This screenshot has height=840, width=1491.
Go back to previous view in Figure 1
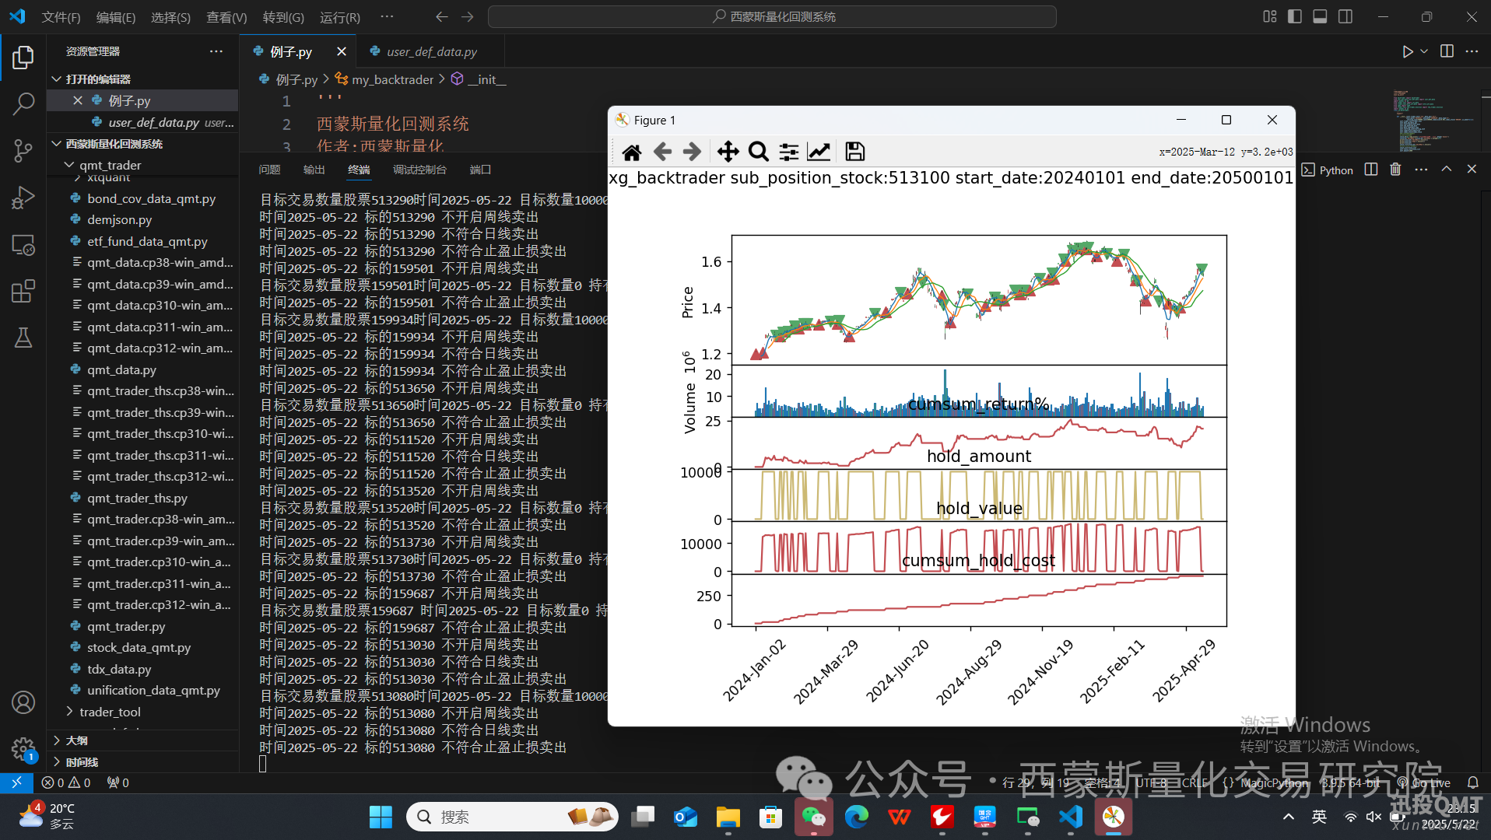click(662, 152)
